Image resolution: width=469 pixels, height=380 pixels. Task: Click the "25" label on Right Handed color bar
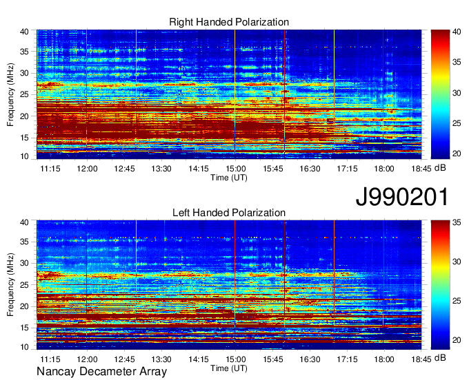[457, 123]
